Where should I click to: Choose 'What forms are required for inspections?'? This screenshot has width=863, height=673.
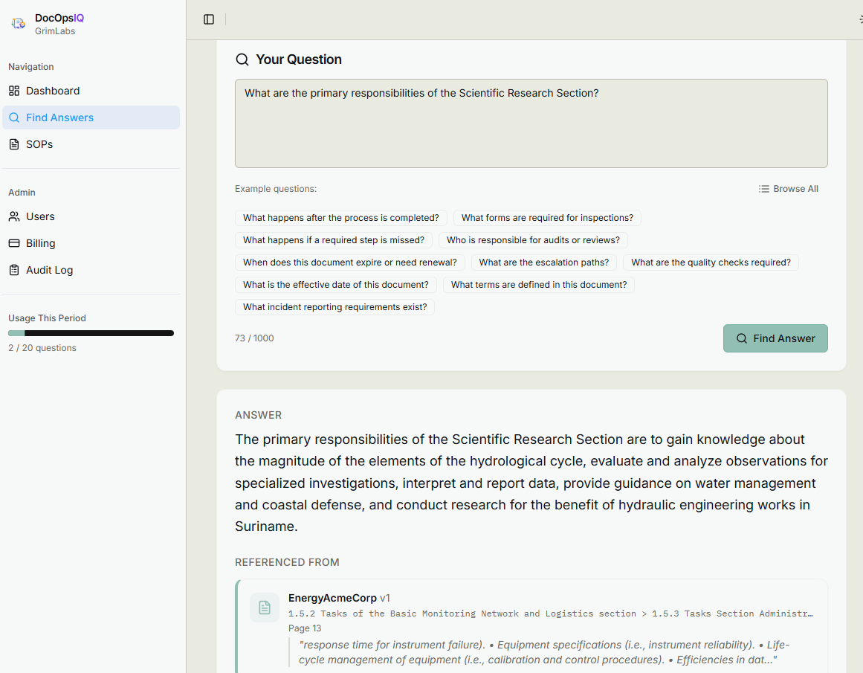click(x=547, y=218)
